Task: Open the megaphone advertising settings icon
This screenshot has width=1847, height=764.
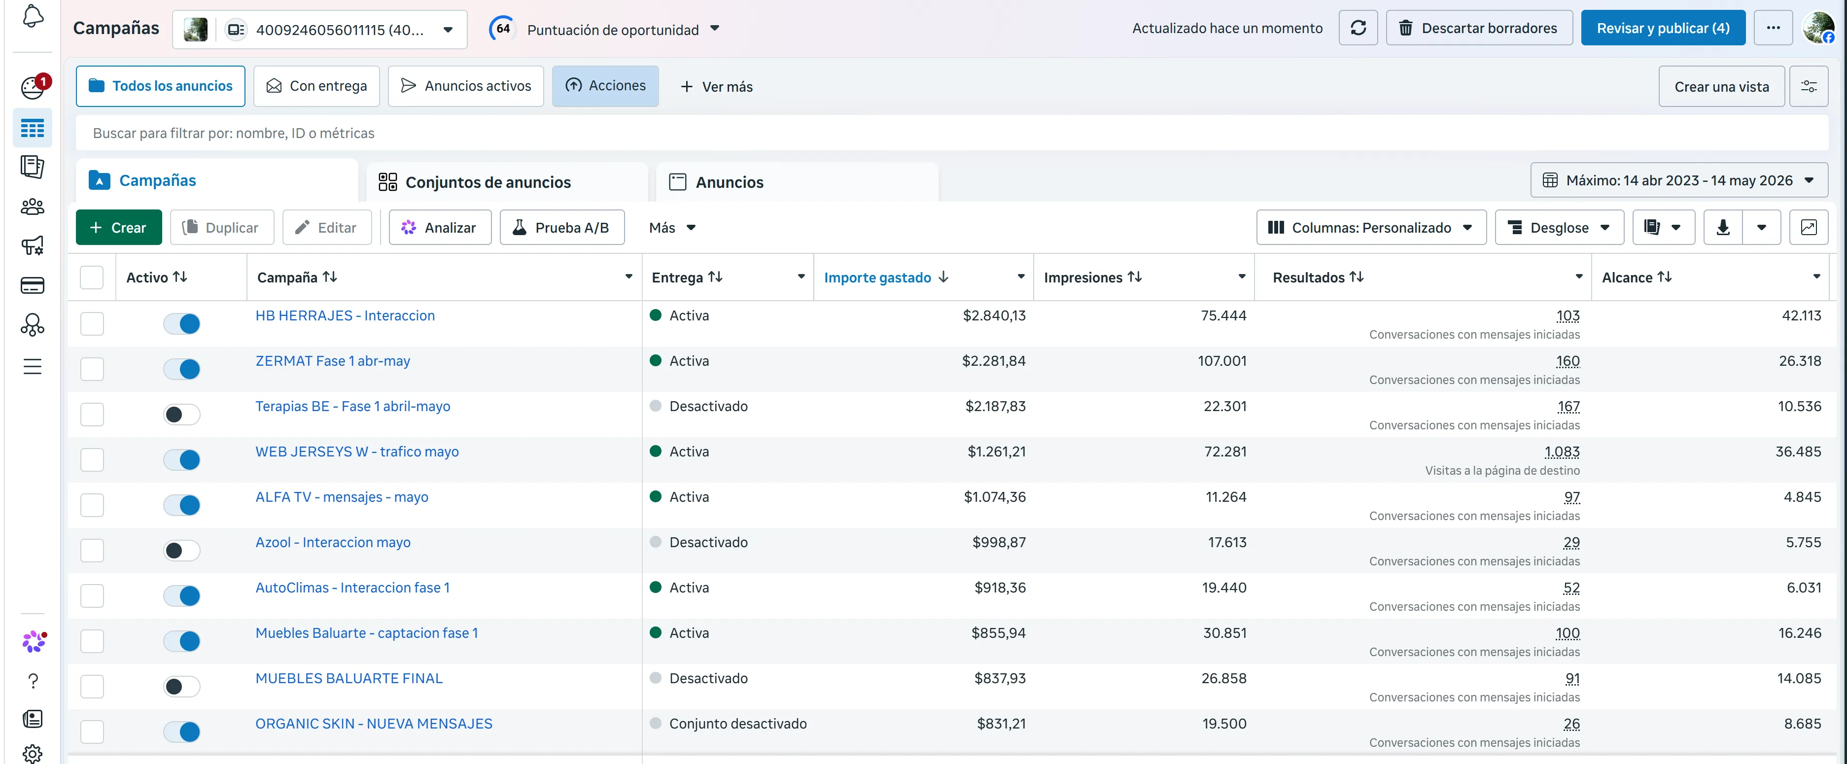Action: 32,246
